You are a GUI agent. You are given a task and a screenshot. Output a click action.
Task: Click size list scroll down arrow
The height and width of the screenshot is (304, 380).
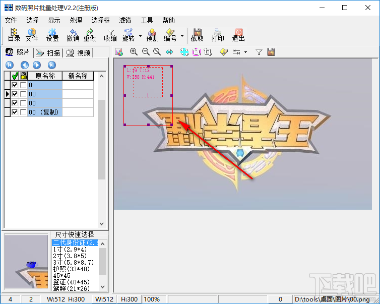(102, 287)
